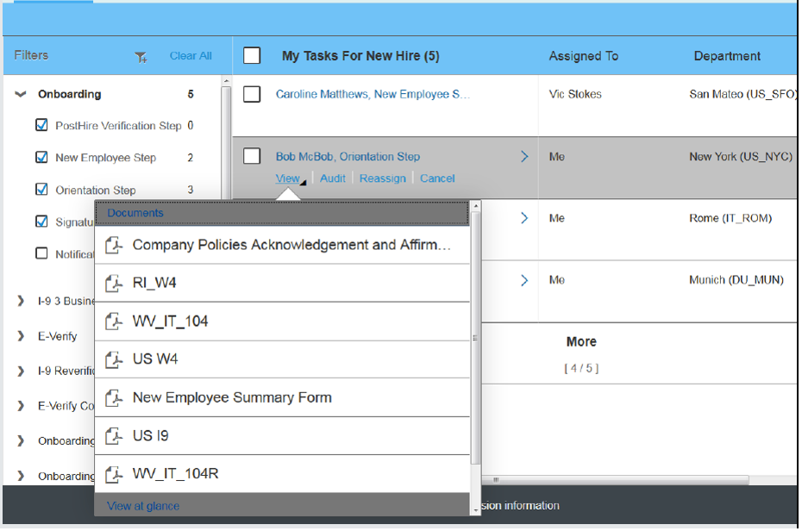Viewport: 802px width, 531px height.
Task: Click the Audit action link
Action: point(332,178)
